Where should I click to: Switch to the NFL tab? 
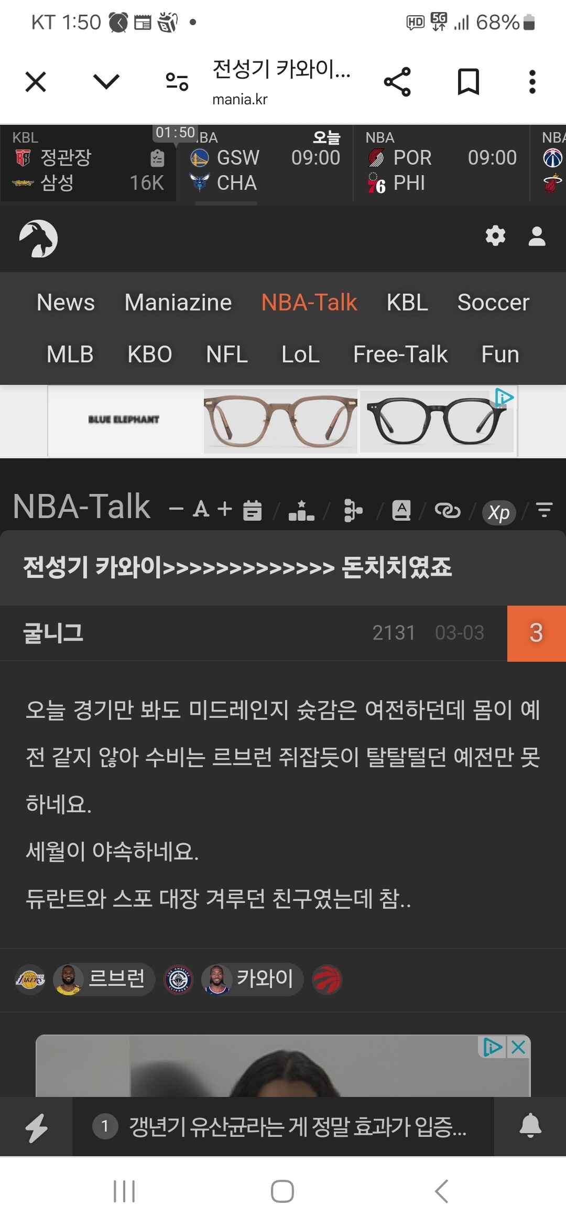pyautogui.click(x=227, y=354)
